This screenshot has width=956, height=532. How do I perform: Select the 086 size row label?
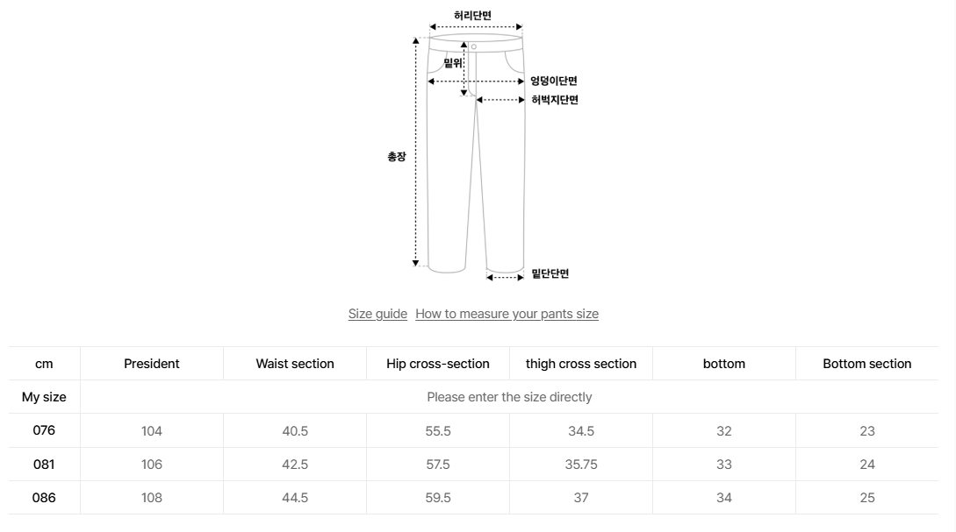(44, 498)
